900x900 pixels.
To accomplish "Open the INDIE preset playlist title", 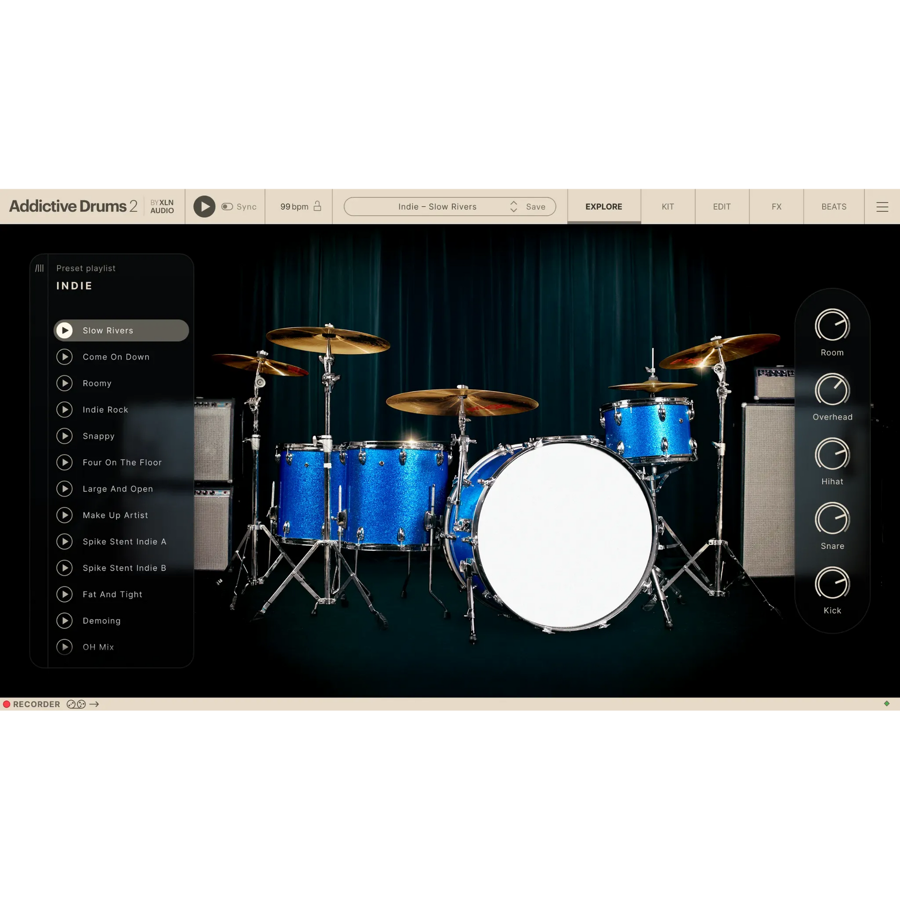I will (74, 285).
